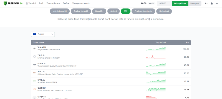Click the €0.00 balance pill

(x=152, y=3)
